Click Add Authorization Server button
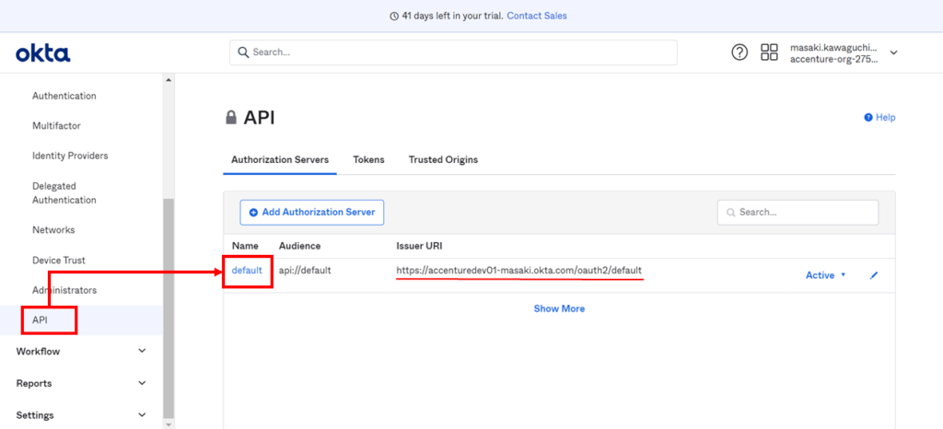Image resolution: width=943 pixels, height=429 pixels. click(312, 212)
